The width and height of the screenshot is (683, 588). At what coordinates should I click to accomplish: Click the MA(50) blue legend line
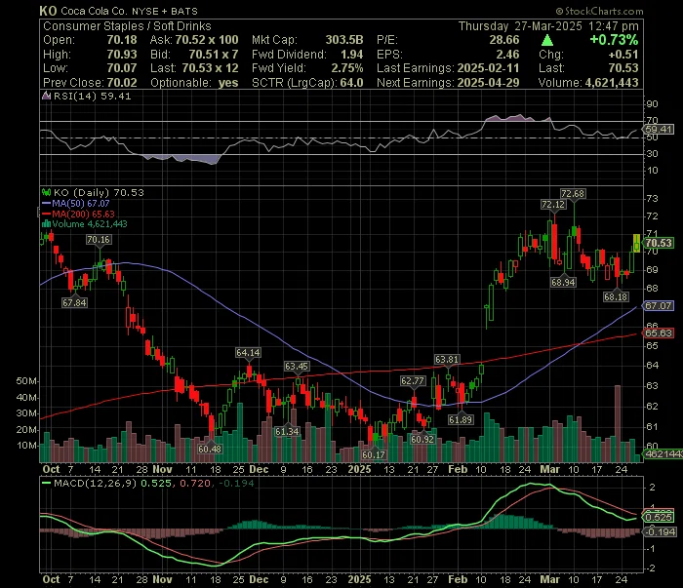pyautogui.click(x=46, y=203)
